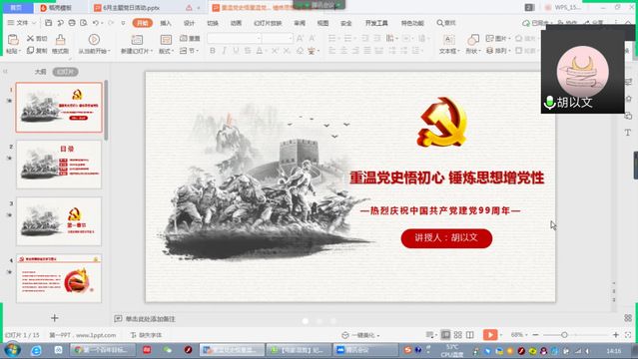The height and width of the screenshot is (359, 638).
Task: Open the Insert ribbon tab
Action: [166, 23]
